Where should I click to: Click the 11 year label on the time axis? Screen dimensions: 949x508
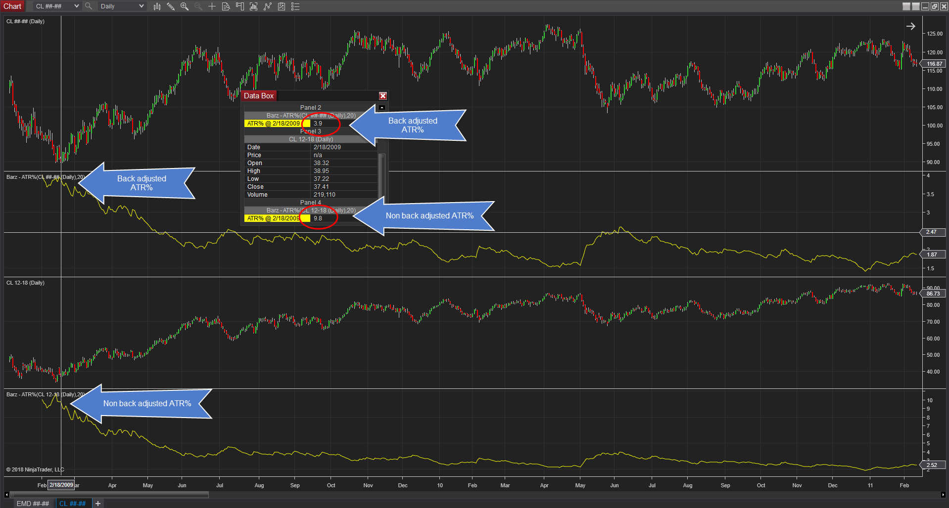(x=870, y=485)
